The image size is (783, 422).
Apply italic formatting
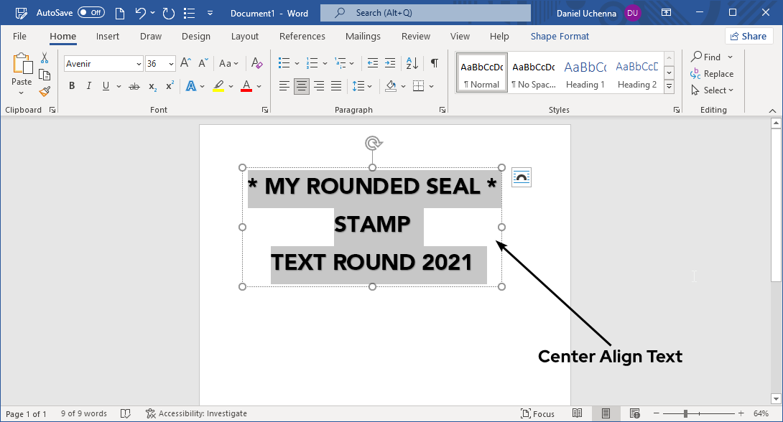coord(88,85)
